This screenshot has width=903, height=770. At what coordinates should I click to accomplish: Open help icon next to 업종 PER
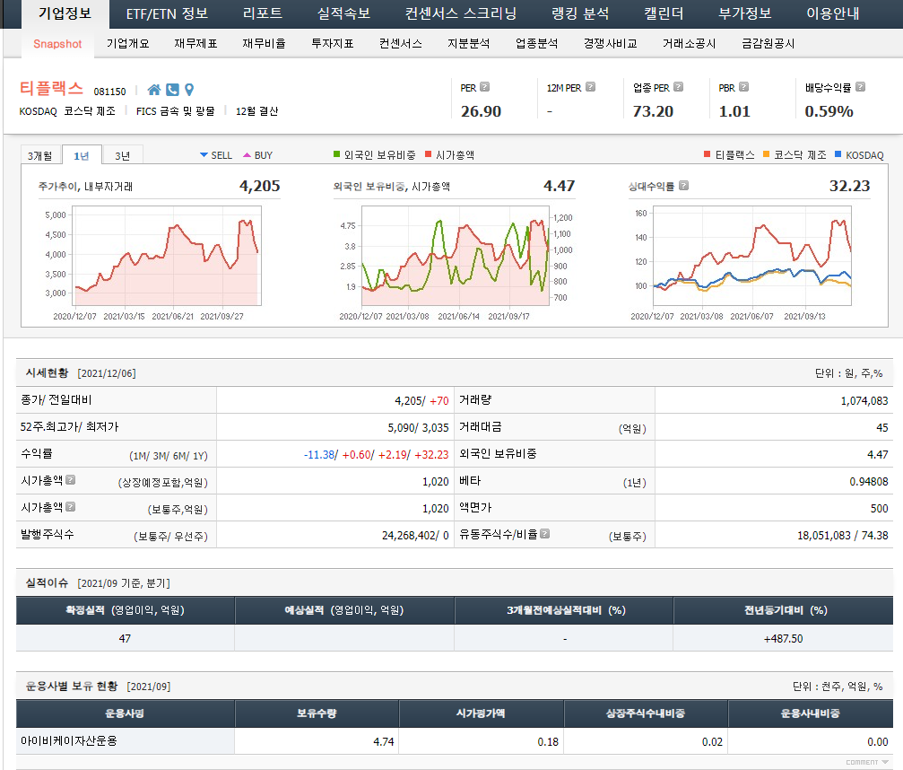679,87
